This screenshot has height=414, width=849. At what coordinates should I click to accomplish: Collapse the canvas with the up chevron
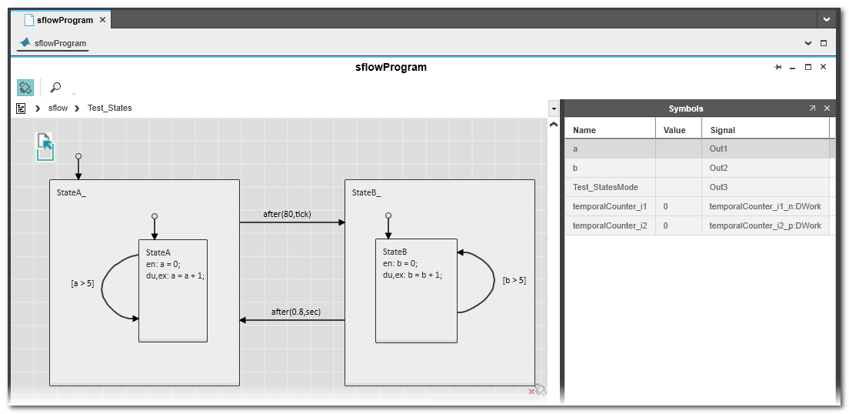(x=553, y=124)
